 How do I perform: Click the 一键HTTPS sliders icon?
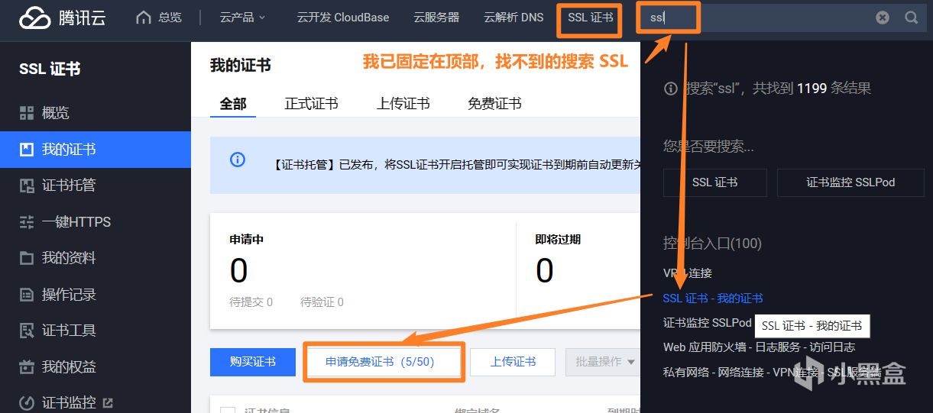pos(27,222)
